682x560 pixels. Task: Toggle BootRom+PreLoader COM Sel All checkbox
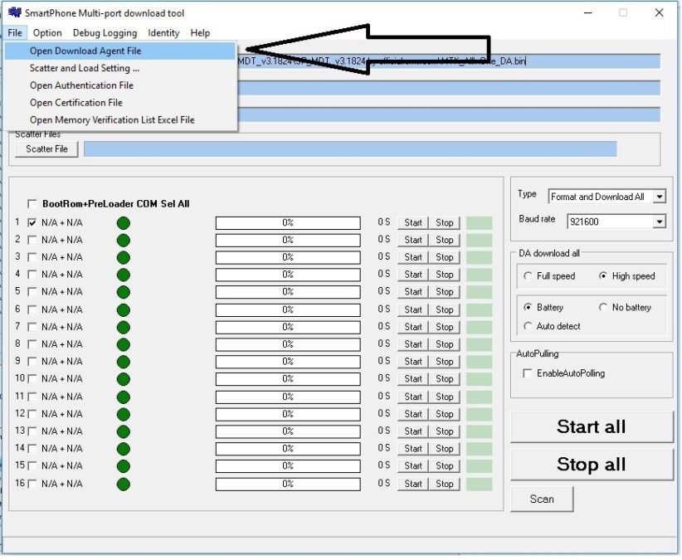point(32,204)
